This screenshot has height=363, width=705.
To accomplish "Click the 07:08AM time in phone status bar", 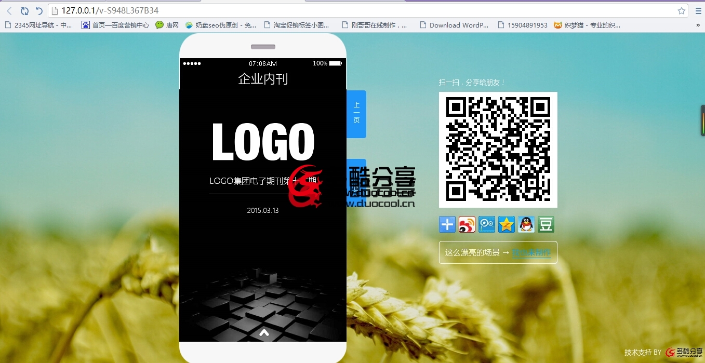I will pos(263,63).
